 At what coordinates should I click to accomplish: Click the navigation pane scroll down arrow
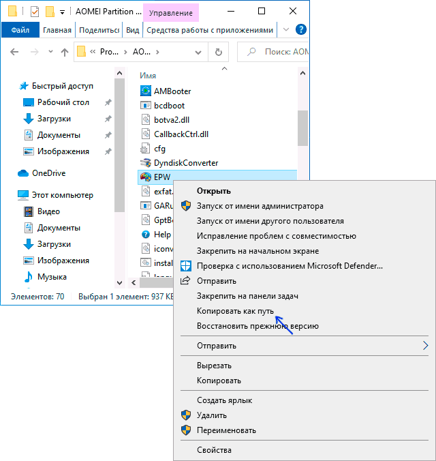[120, 283]
